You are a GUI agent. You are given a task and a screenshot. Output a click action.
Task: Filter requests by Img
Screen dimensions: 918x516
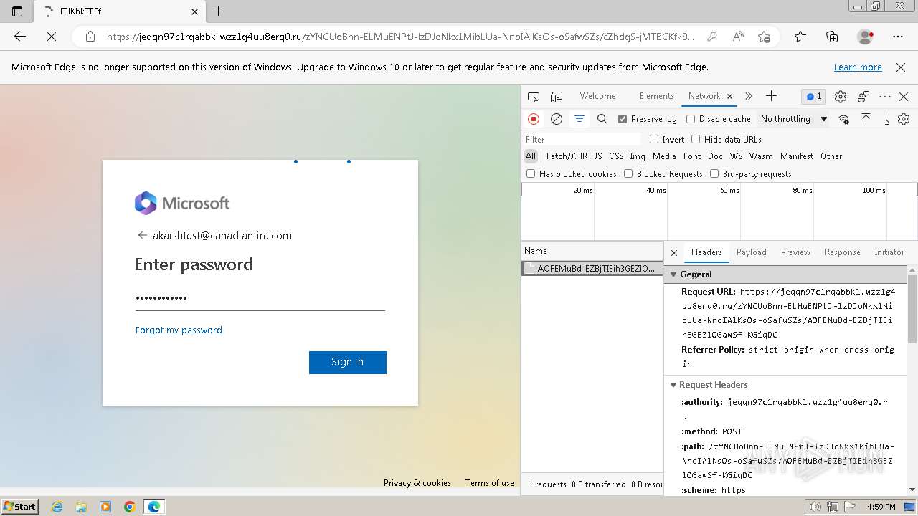click(x=638, y=156)
